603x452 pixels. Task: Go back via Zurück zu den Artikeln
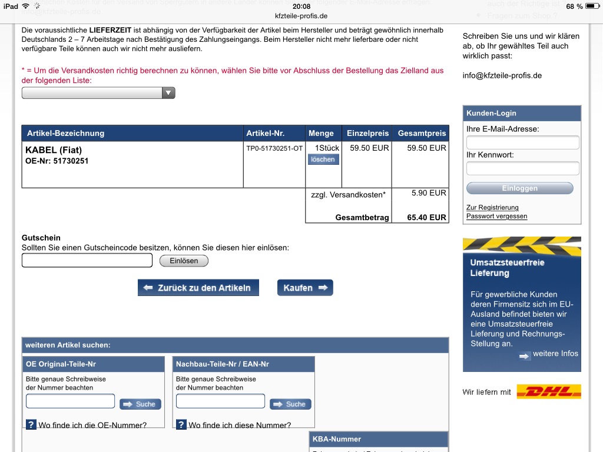coord(198,288)
